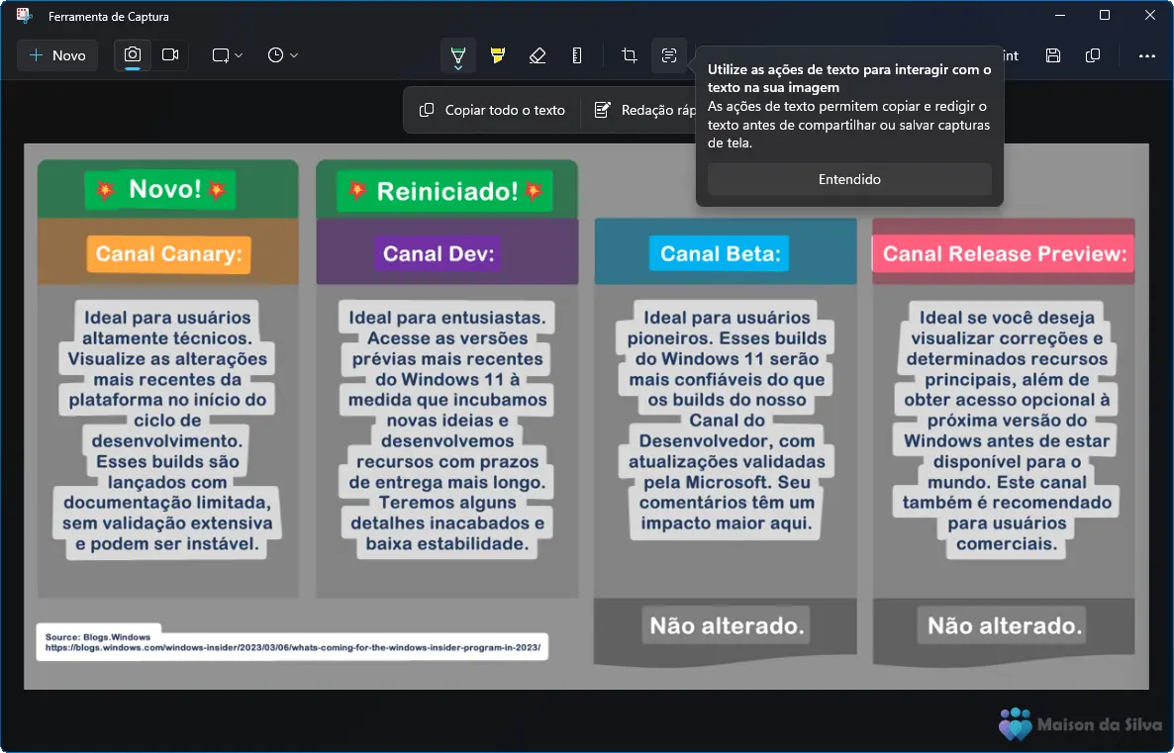Switch to video recording mode
This screenshot has height=753, width=1174.
pos(170,55)
